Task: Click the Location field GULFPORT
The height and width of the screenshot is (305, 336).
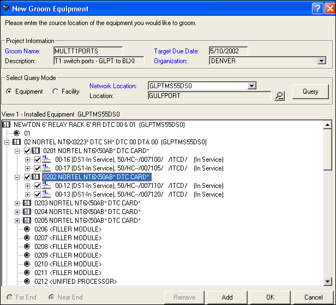Action: [209, 96]
